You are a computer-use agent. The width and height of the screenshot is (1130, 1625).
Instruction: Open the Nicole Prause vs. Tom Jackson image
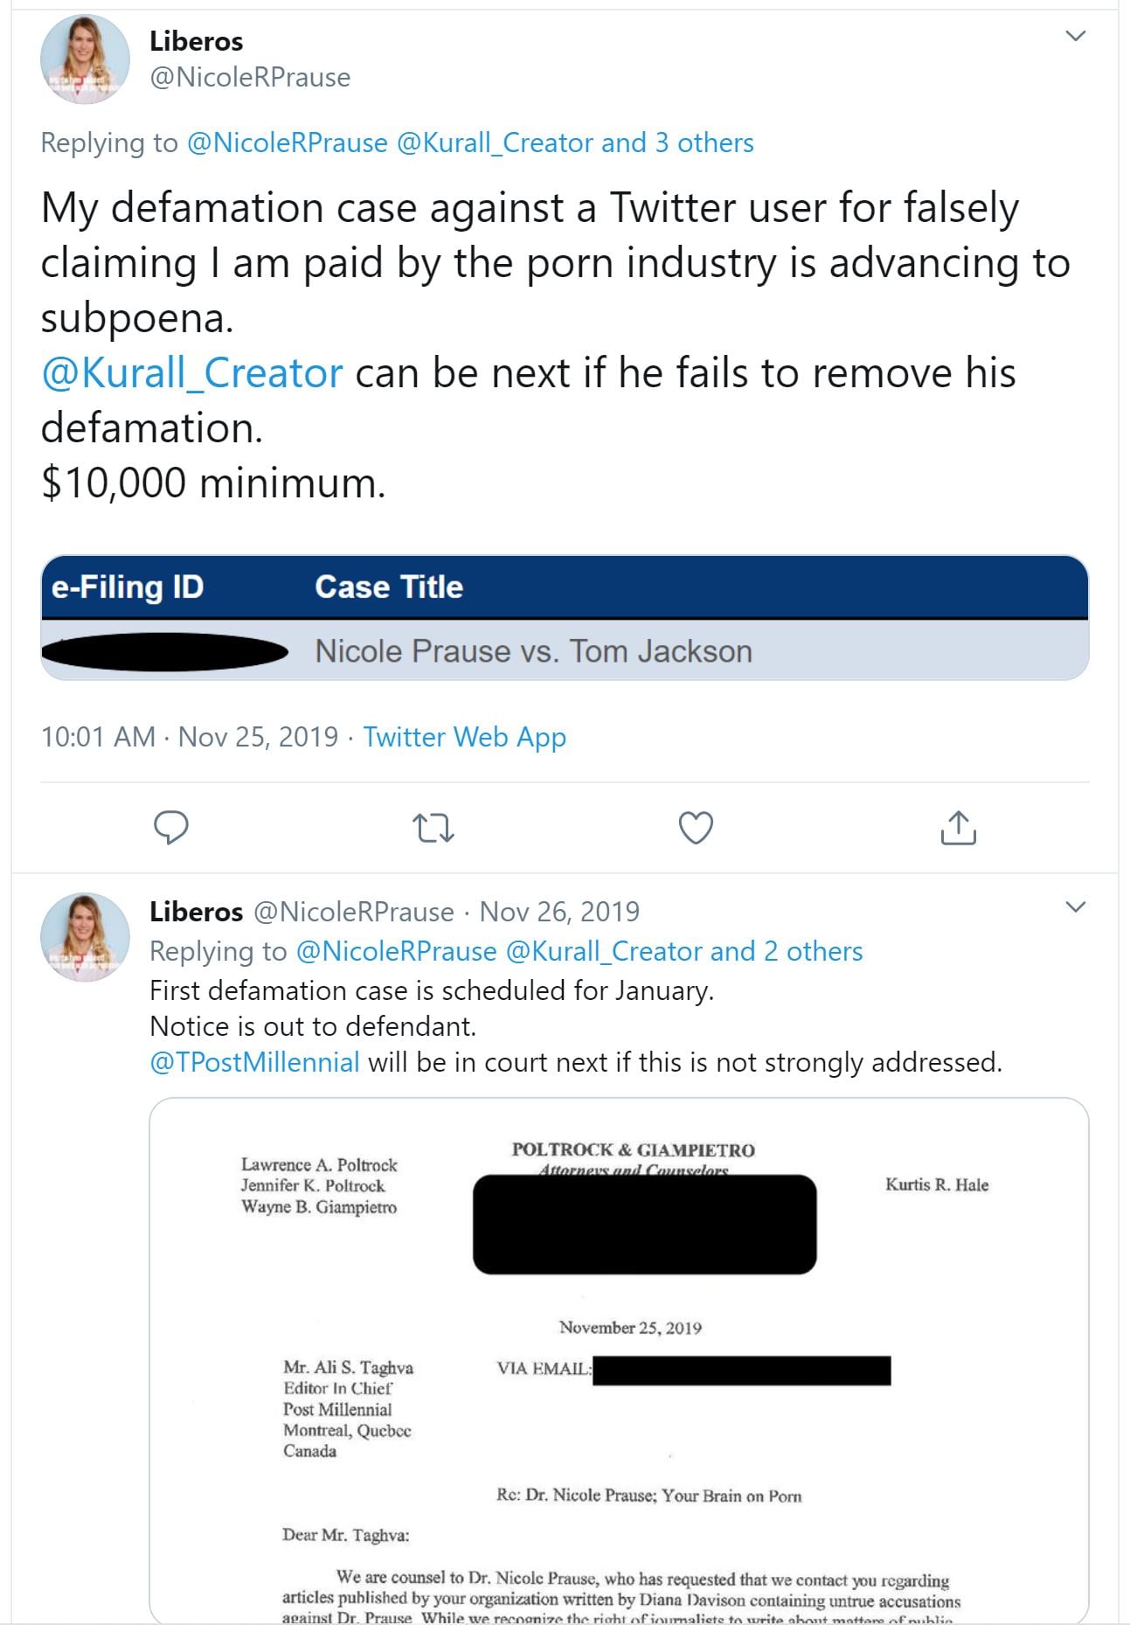(x=565, y=617)
